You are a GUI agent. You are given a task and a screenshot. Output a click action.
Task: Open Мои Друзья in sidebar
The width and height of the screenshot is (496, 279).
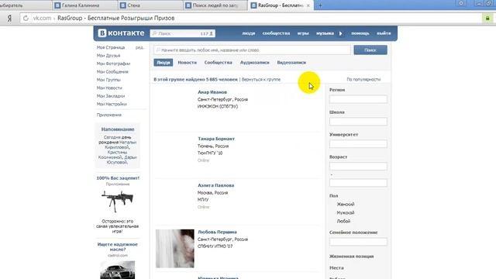tap(108, 55)
